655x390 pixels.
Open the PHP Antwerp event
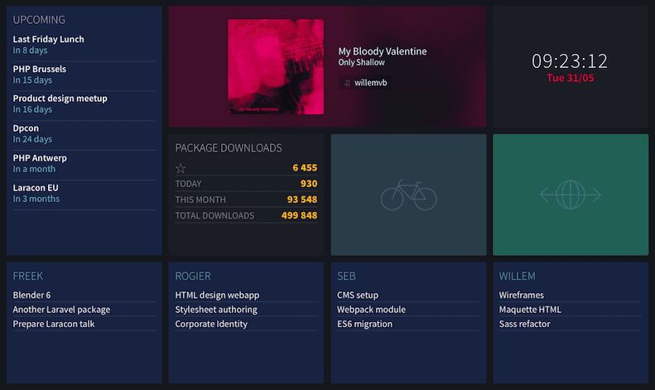coord(40,158)
